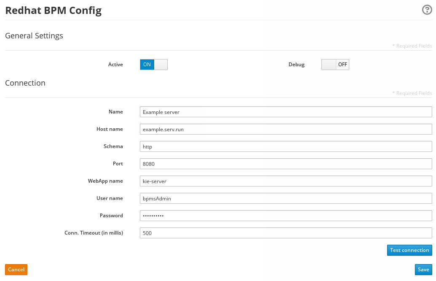Turn off the Active switch
The width and height of the screenshot is (436, 281).
[x=153, y=65]
